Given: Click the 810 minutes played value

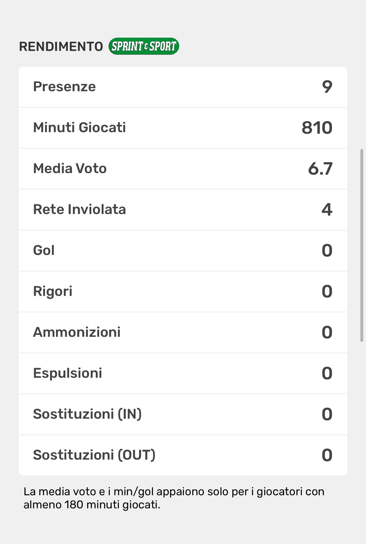Looking at the screenshot, I should coord(317,128).
